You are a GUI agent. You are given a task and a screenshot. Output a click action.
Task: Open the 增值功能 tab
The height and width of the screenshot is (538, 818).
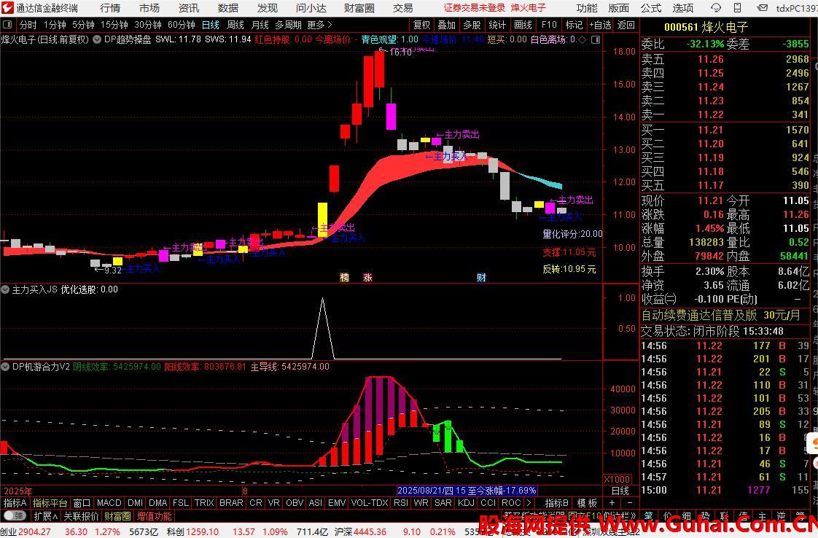click(155, 516)
